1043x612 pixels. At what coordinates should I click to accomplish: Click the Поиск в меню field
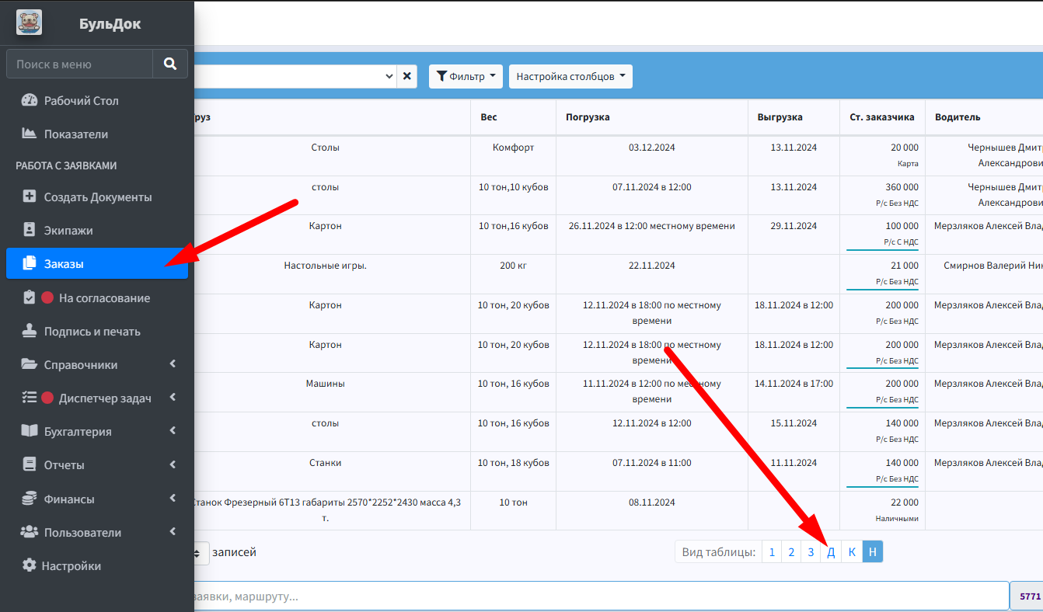[x=79, y=64]
